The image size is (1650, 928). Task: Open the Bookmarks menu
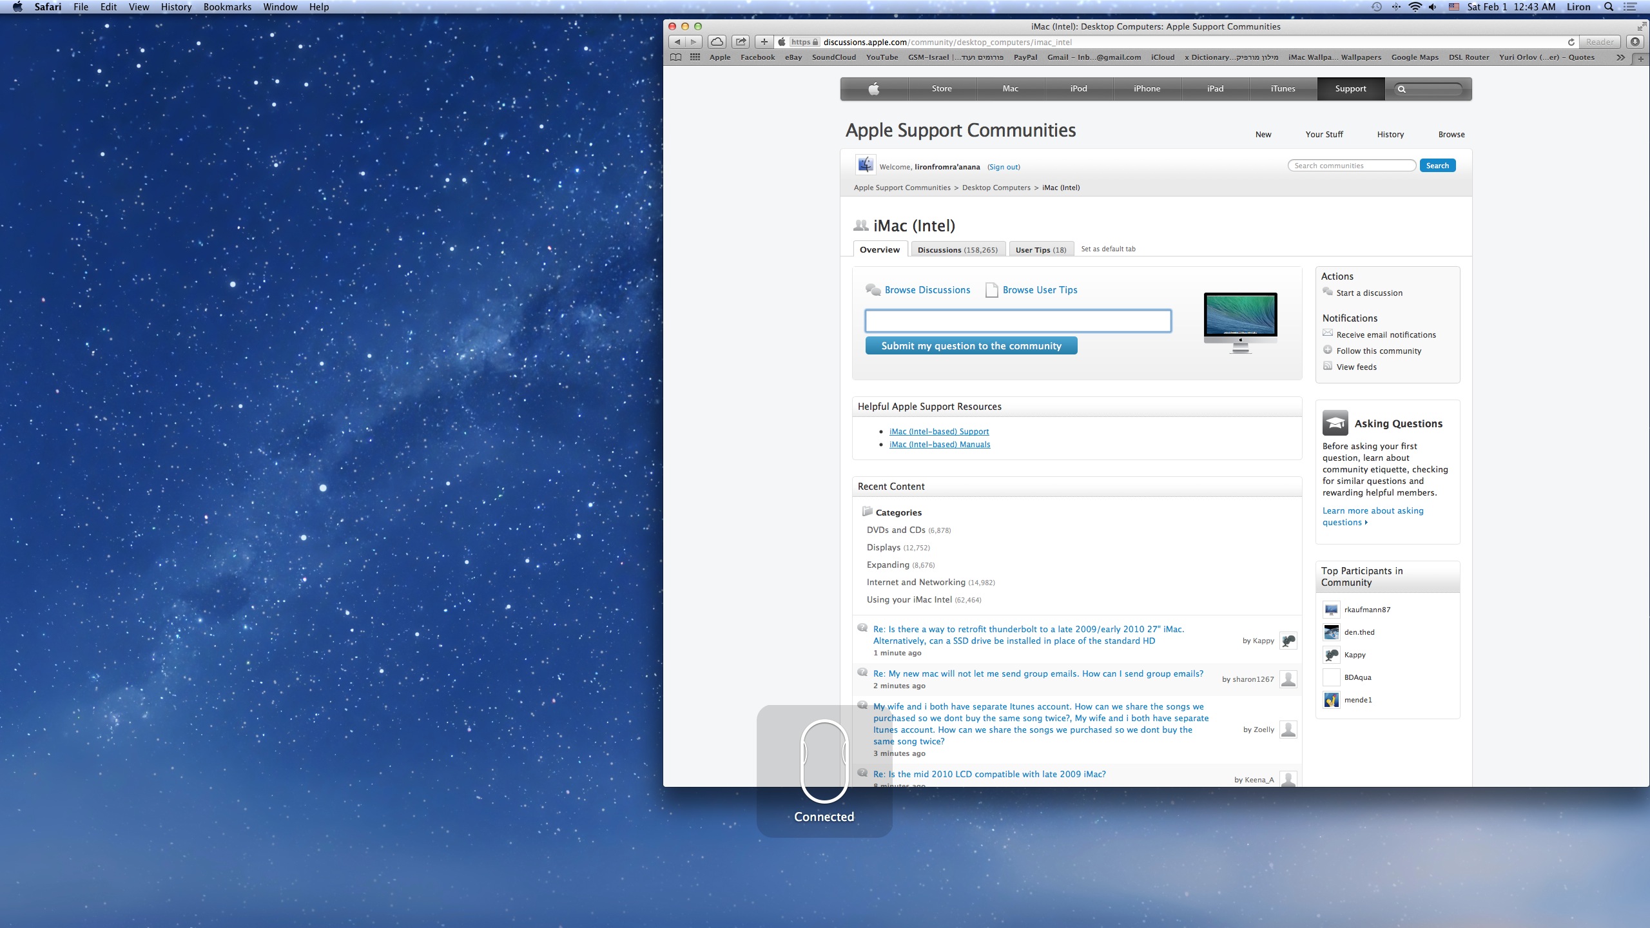click(227, 7)
